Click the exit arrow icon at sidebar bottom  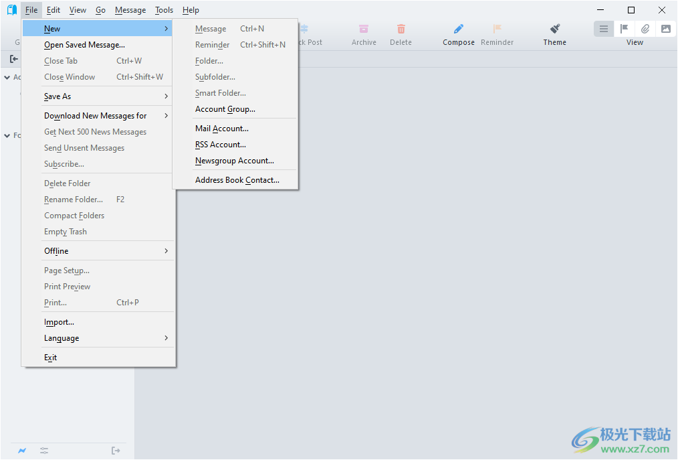[x=116, y=451]
